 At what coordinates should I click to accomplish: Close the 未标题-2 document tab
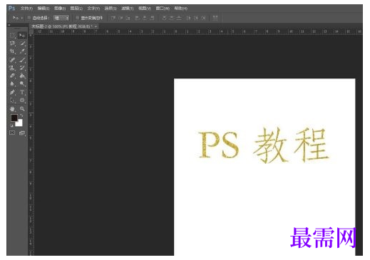[x=96, y=26]
